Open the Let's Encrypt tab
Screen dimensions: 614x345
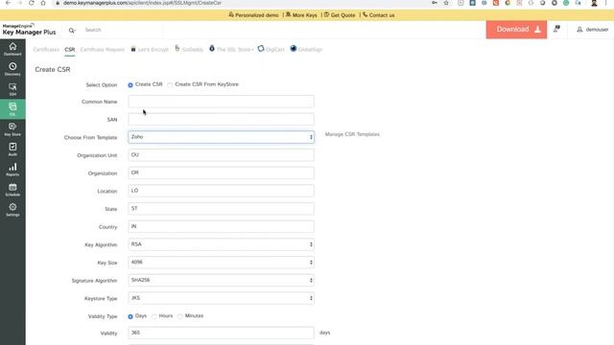pyautogui.click(x=150, y=50)
